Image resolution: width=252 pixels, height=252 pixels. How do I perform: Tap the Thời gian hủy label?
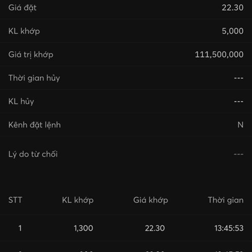click(x=34, y=78)
